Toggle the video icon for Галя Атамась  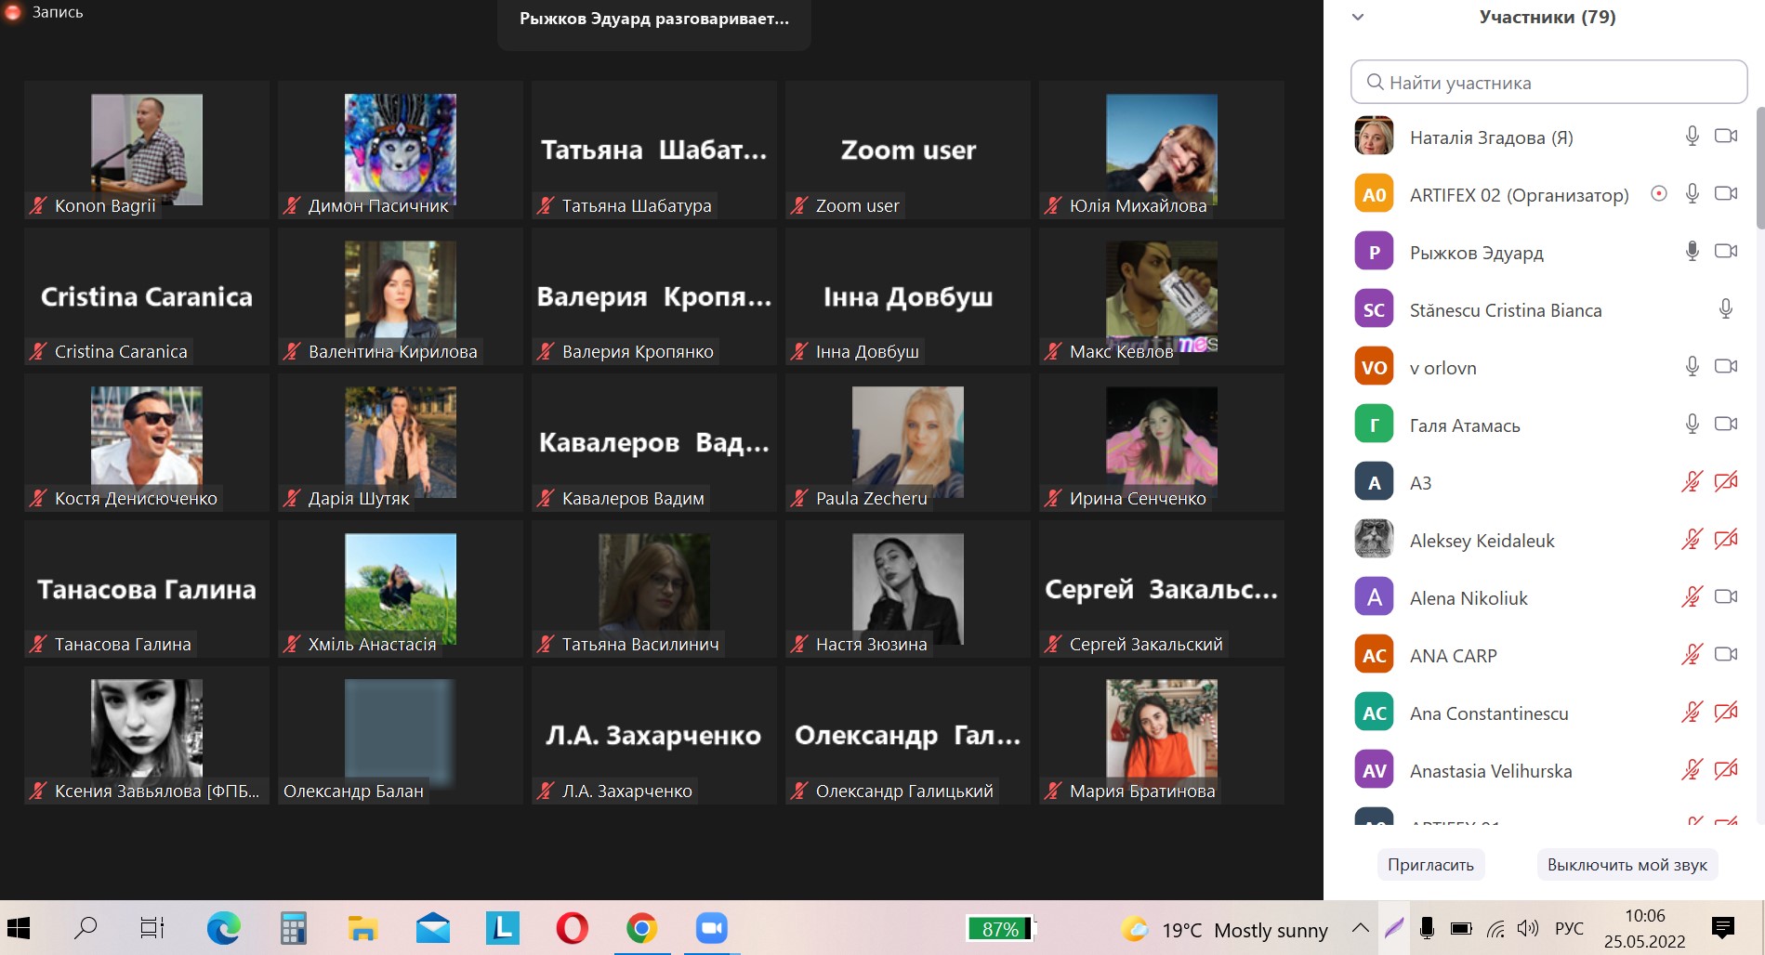point(1726,425)
